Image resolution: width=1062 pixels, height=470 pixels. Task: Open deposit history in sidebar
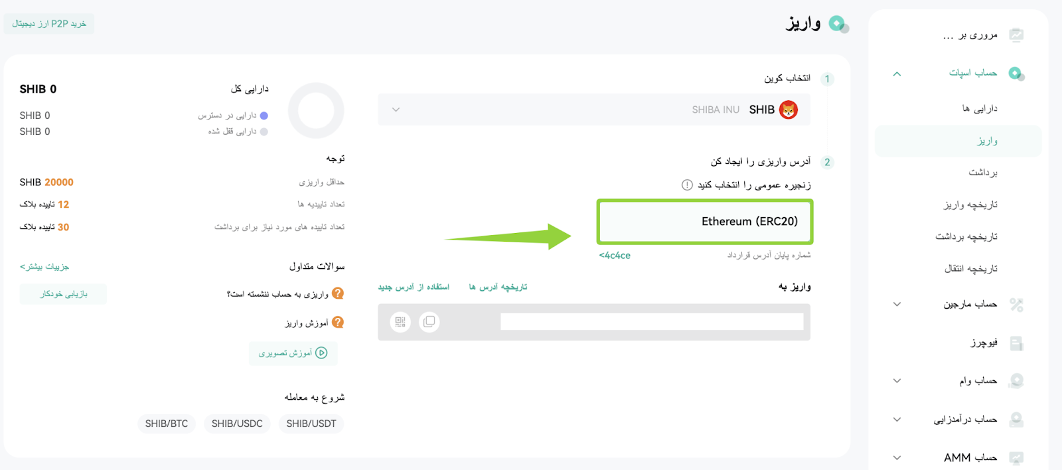pos(970,204)
